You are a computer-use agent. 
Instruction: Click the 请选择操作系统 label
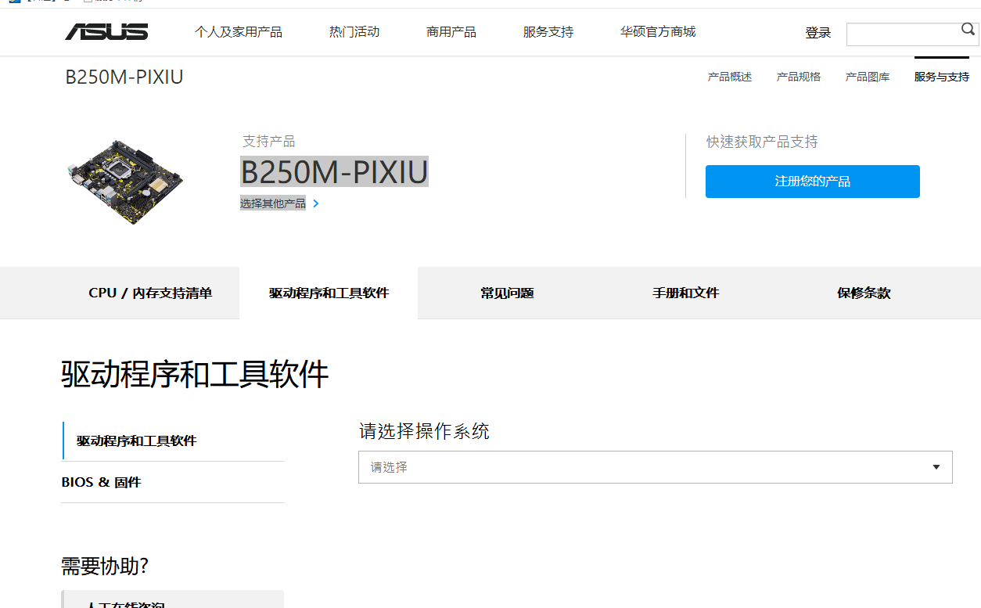pos(424,431)
